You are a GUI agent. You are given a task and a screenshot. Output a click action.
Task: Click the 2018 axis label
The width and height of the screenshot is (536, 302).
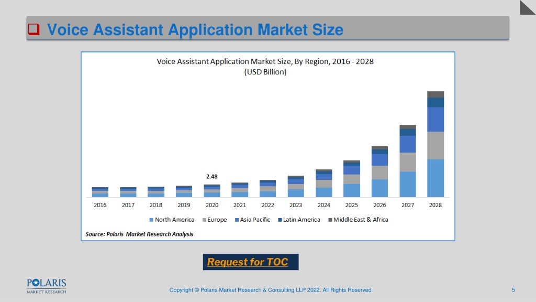click(x=156, y=205)
